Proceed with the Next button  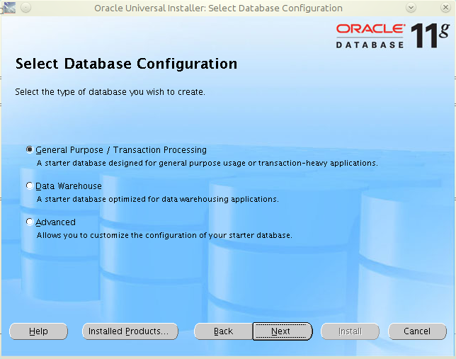tap(282, 331)
